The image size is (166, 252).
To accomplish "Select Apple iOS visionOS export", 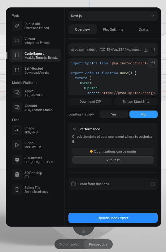I will pyautogui.click(x=35, y=93).
